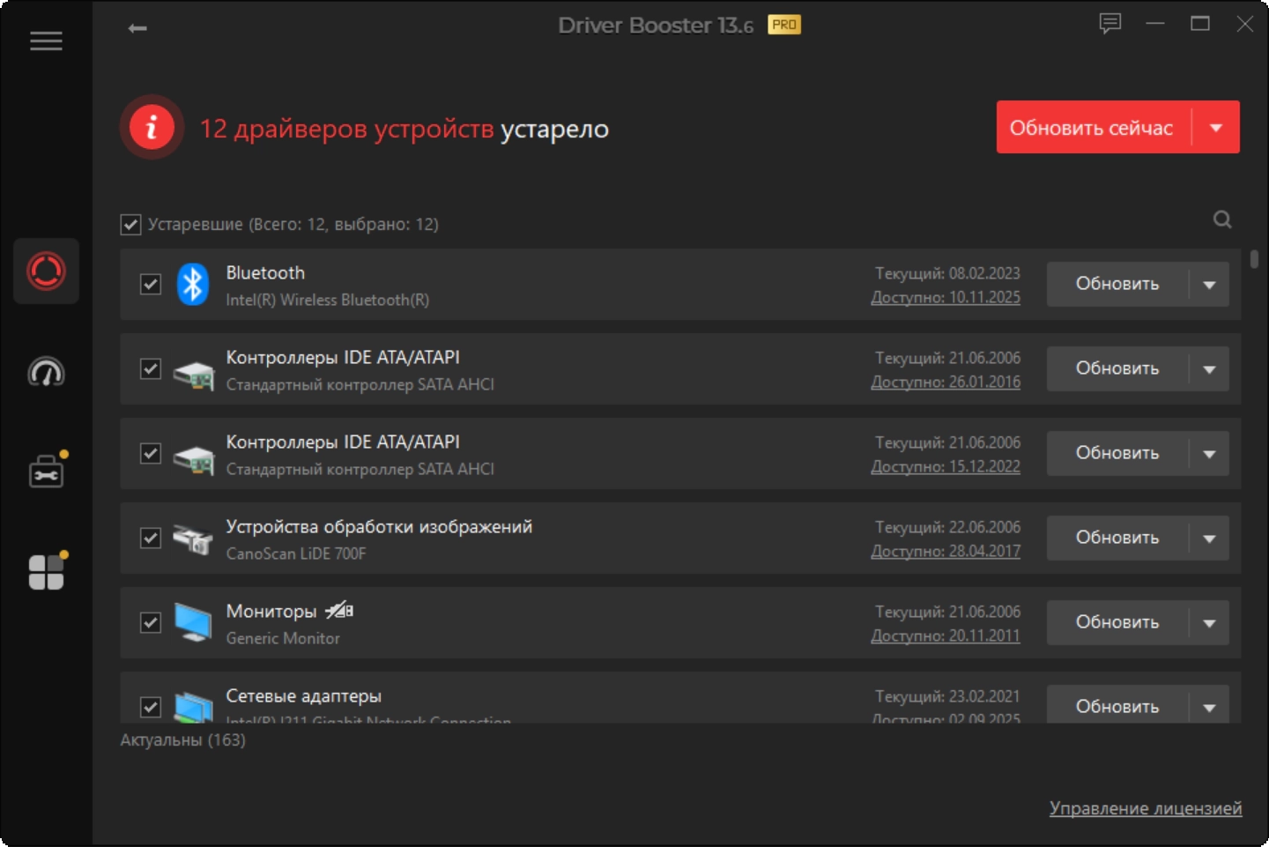This screenshot has height=847, width=1269.
Task: Expand update options for driver available 15.12.2022
Action: tap(1209, 454)
